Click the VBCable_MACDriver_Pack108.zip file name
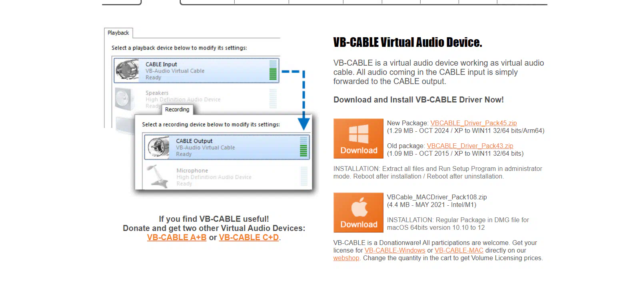Image resolution: width=621 pixels, height=285 pixels. [x=437, y=197]
